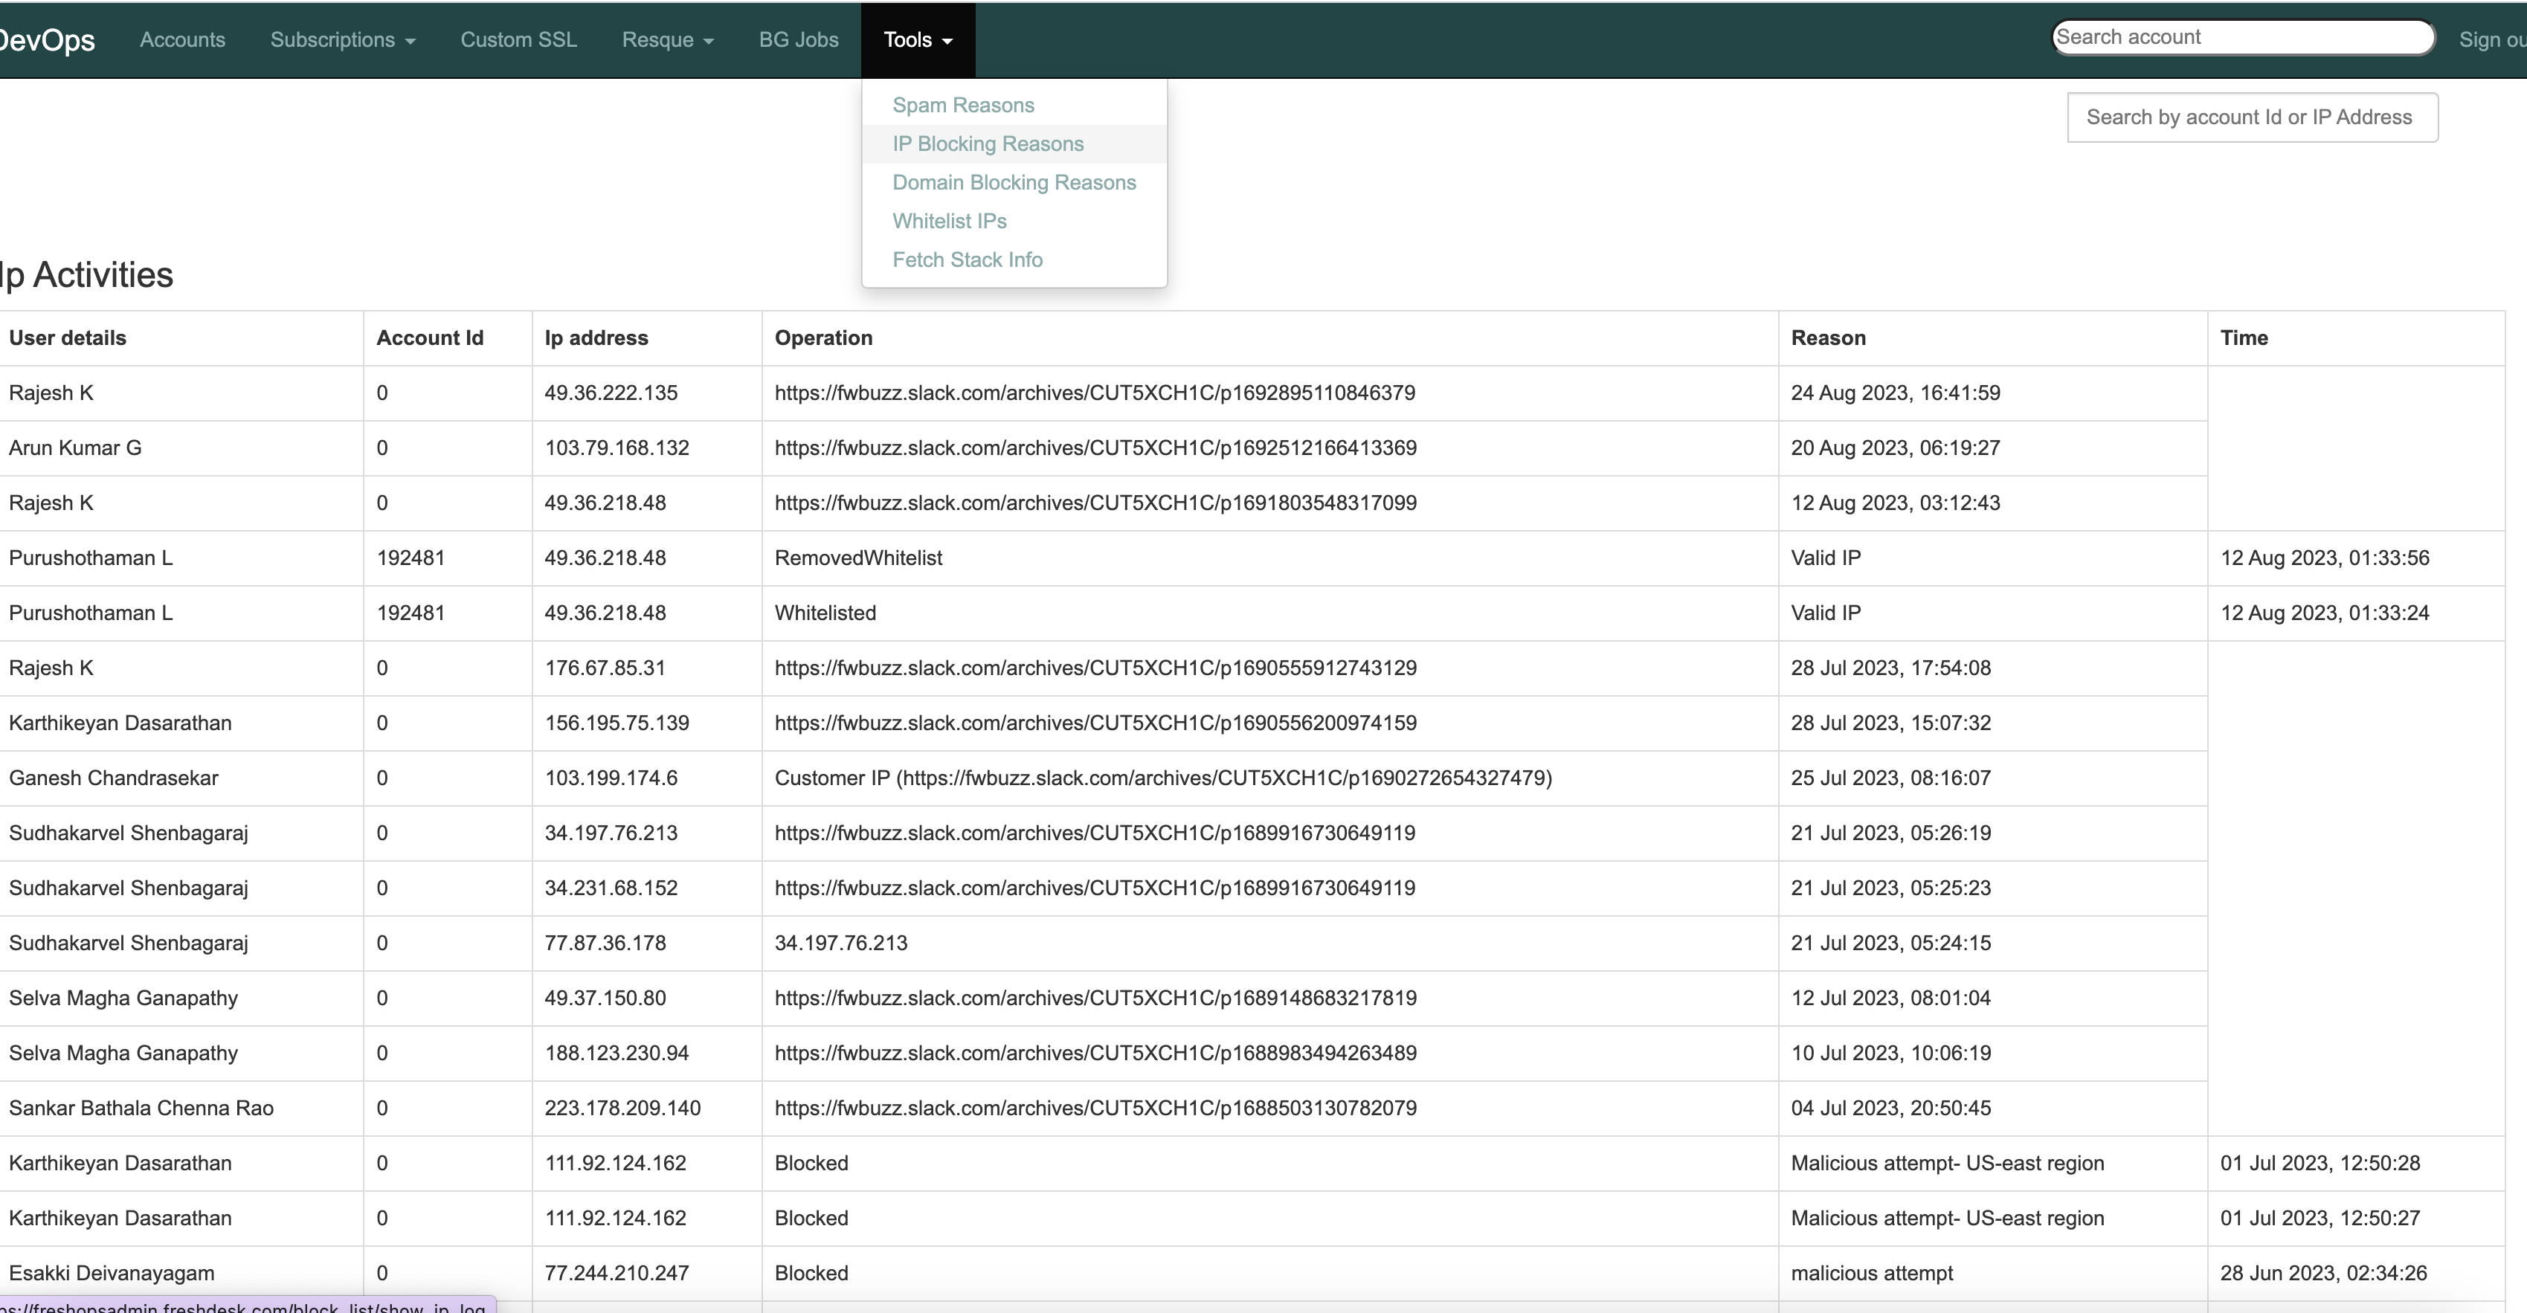
Task: Click IP address 49.36.222.135 cell
Action: (610, 393)
